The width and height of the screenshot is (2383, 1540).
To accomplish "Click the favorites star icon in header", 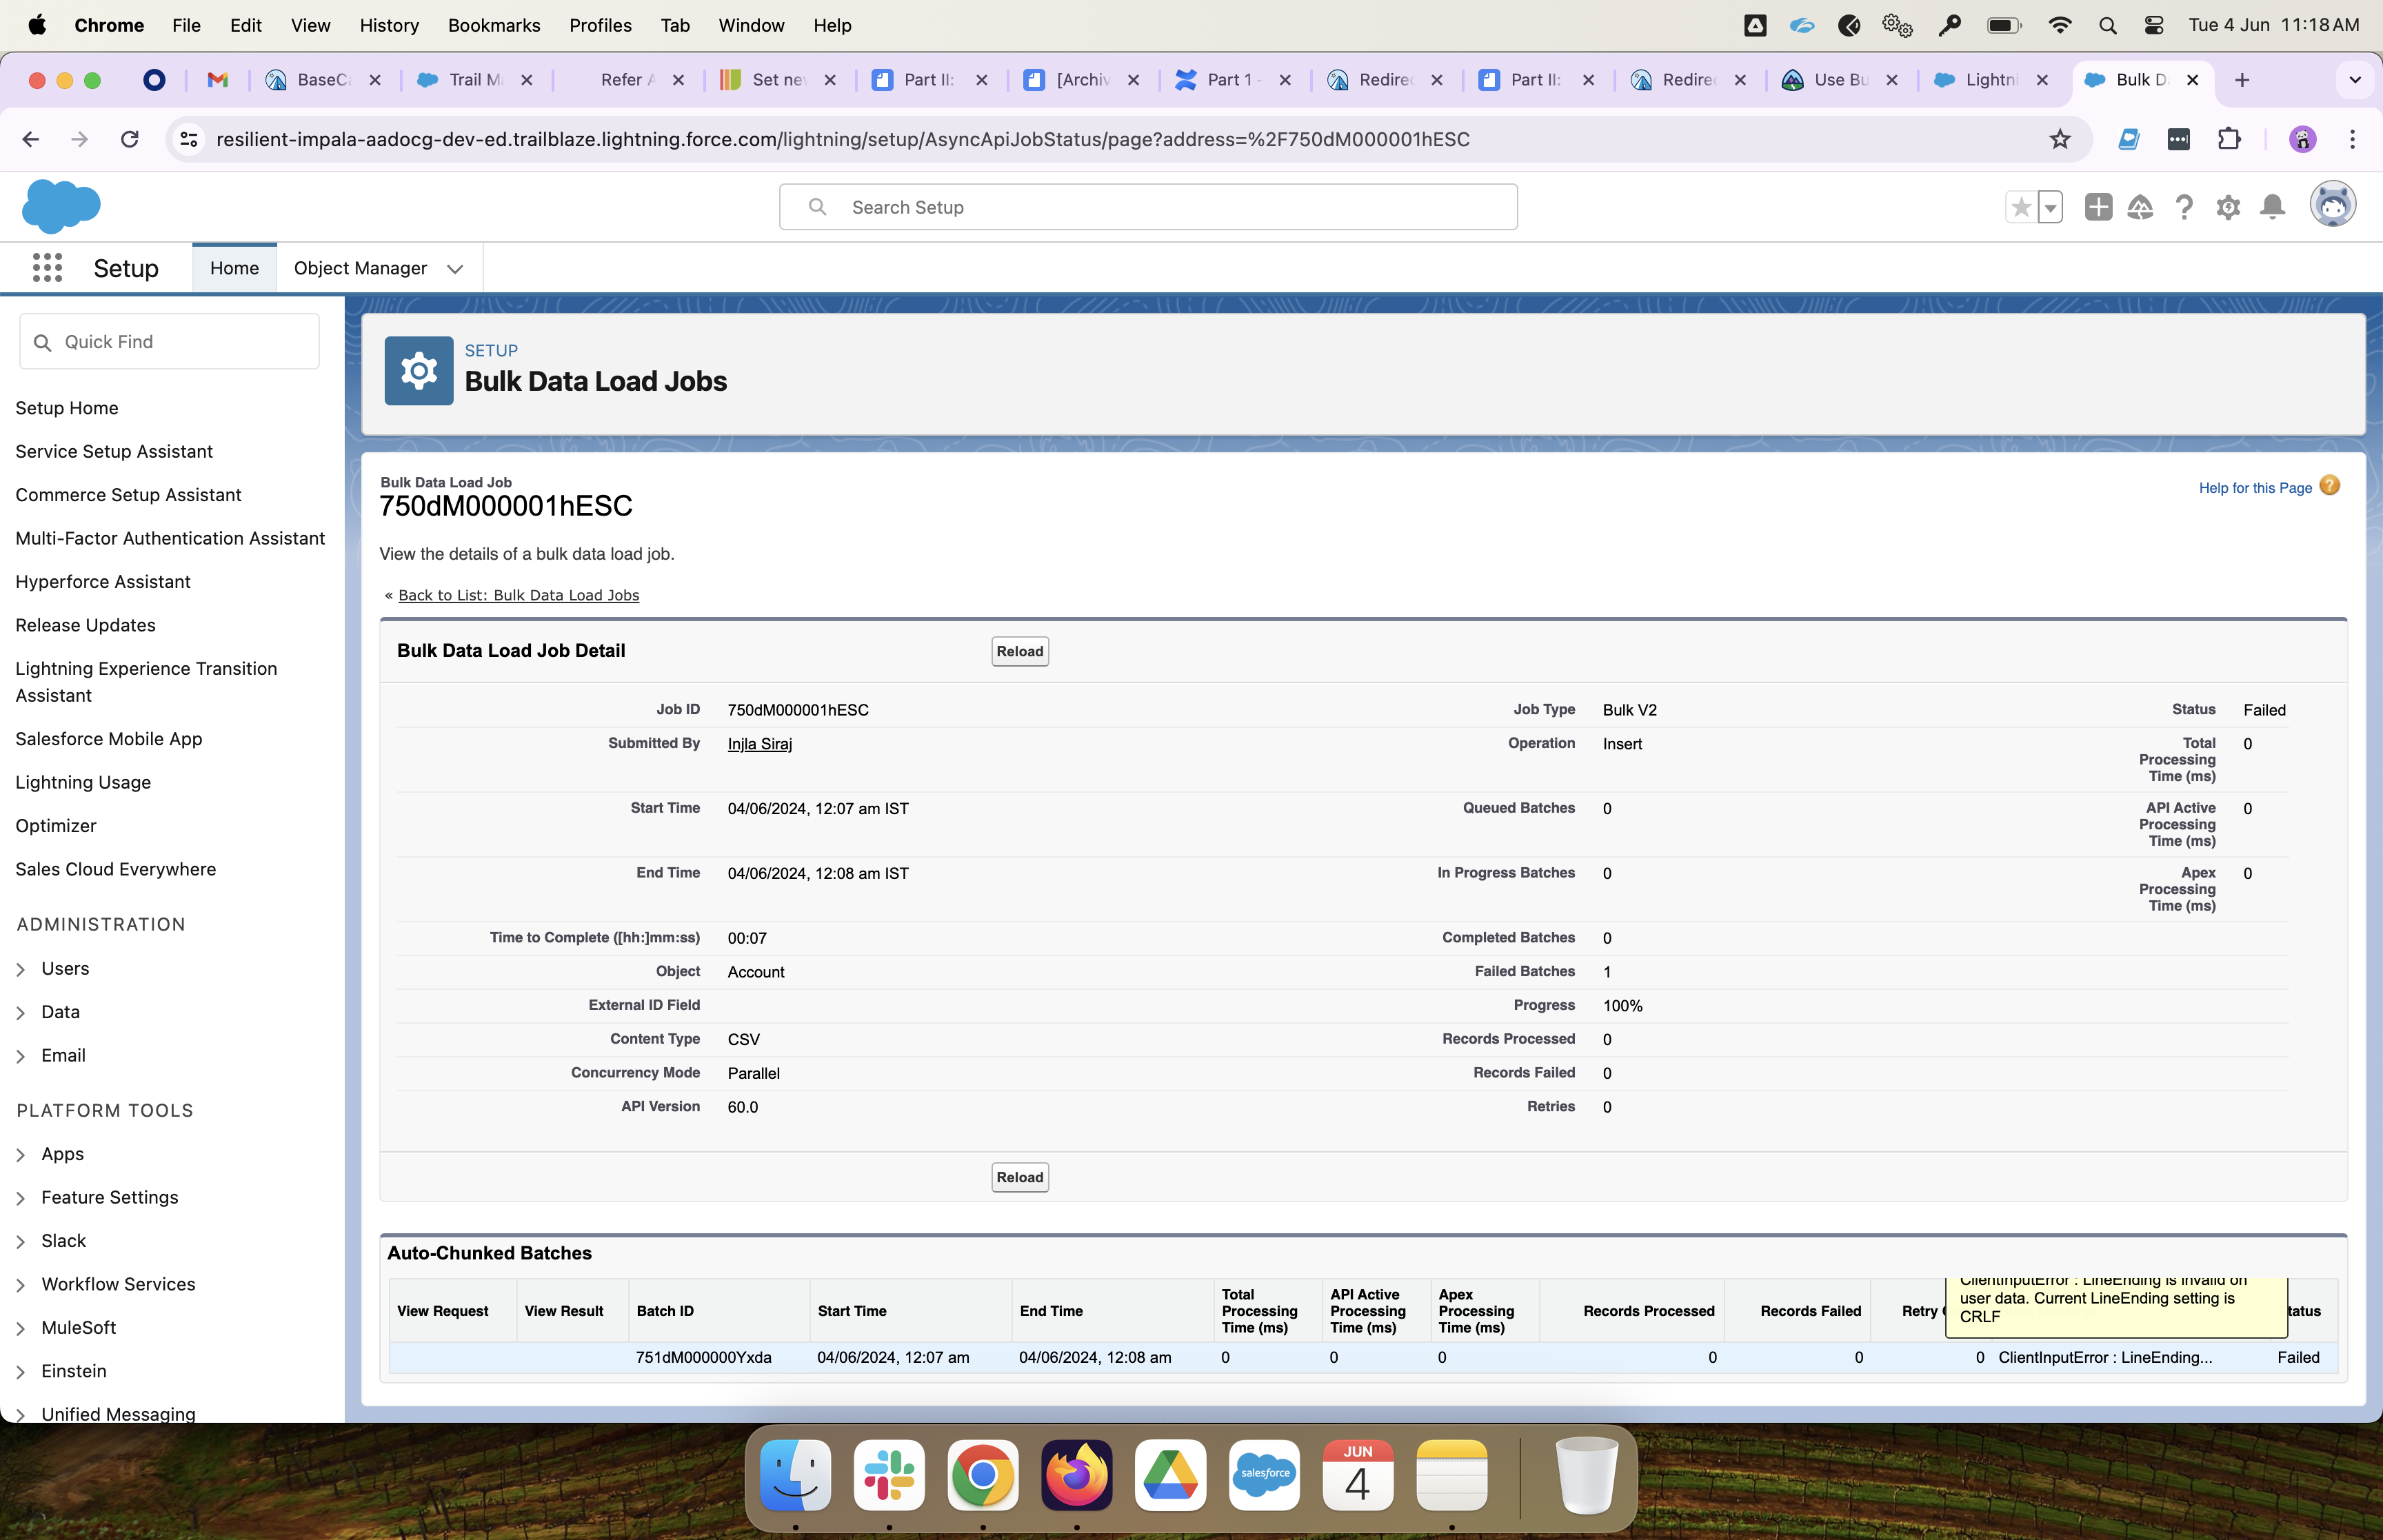I will pyautogui.click(x=2020, y=207).
